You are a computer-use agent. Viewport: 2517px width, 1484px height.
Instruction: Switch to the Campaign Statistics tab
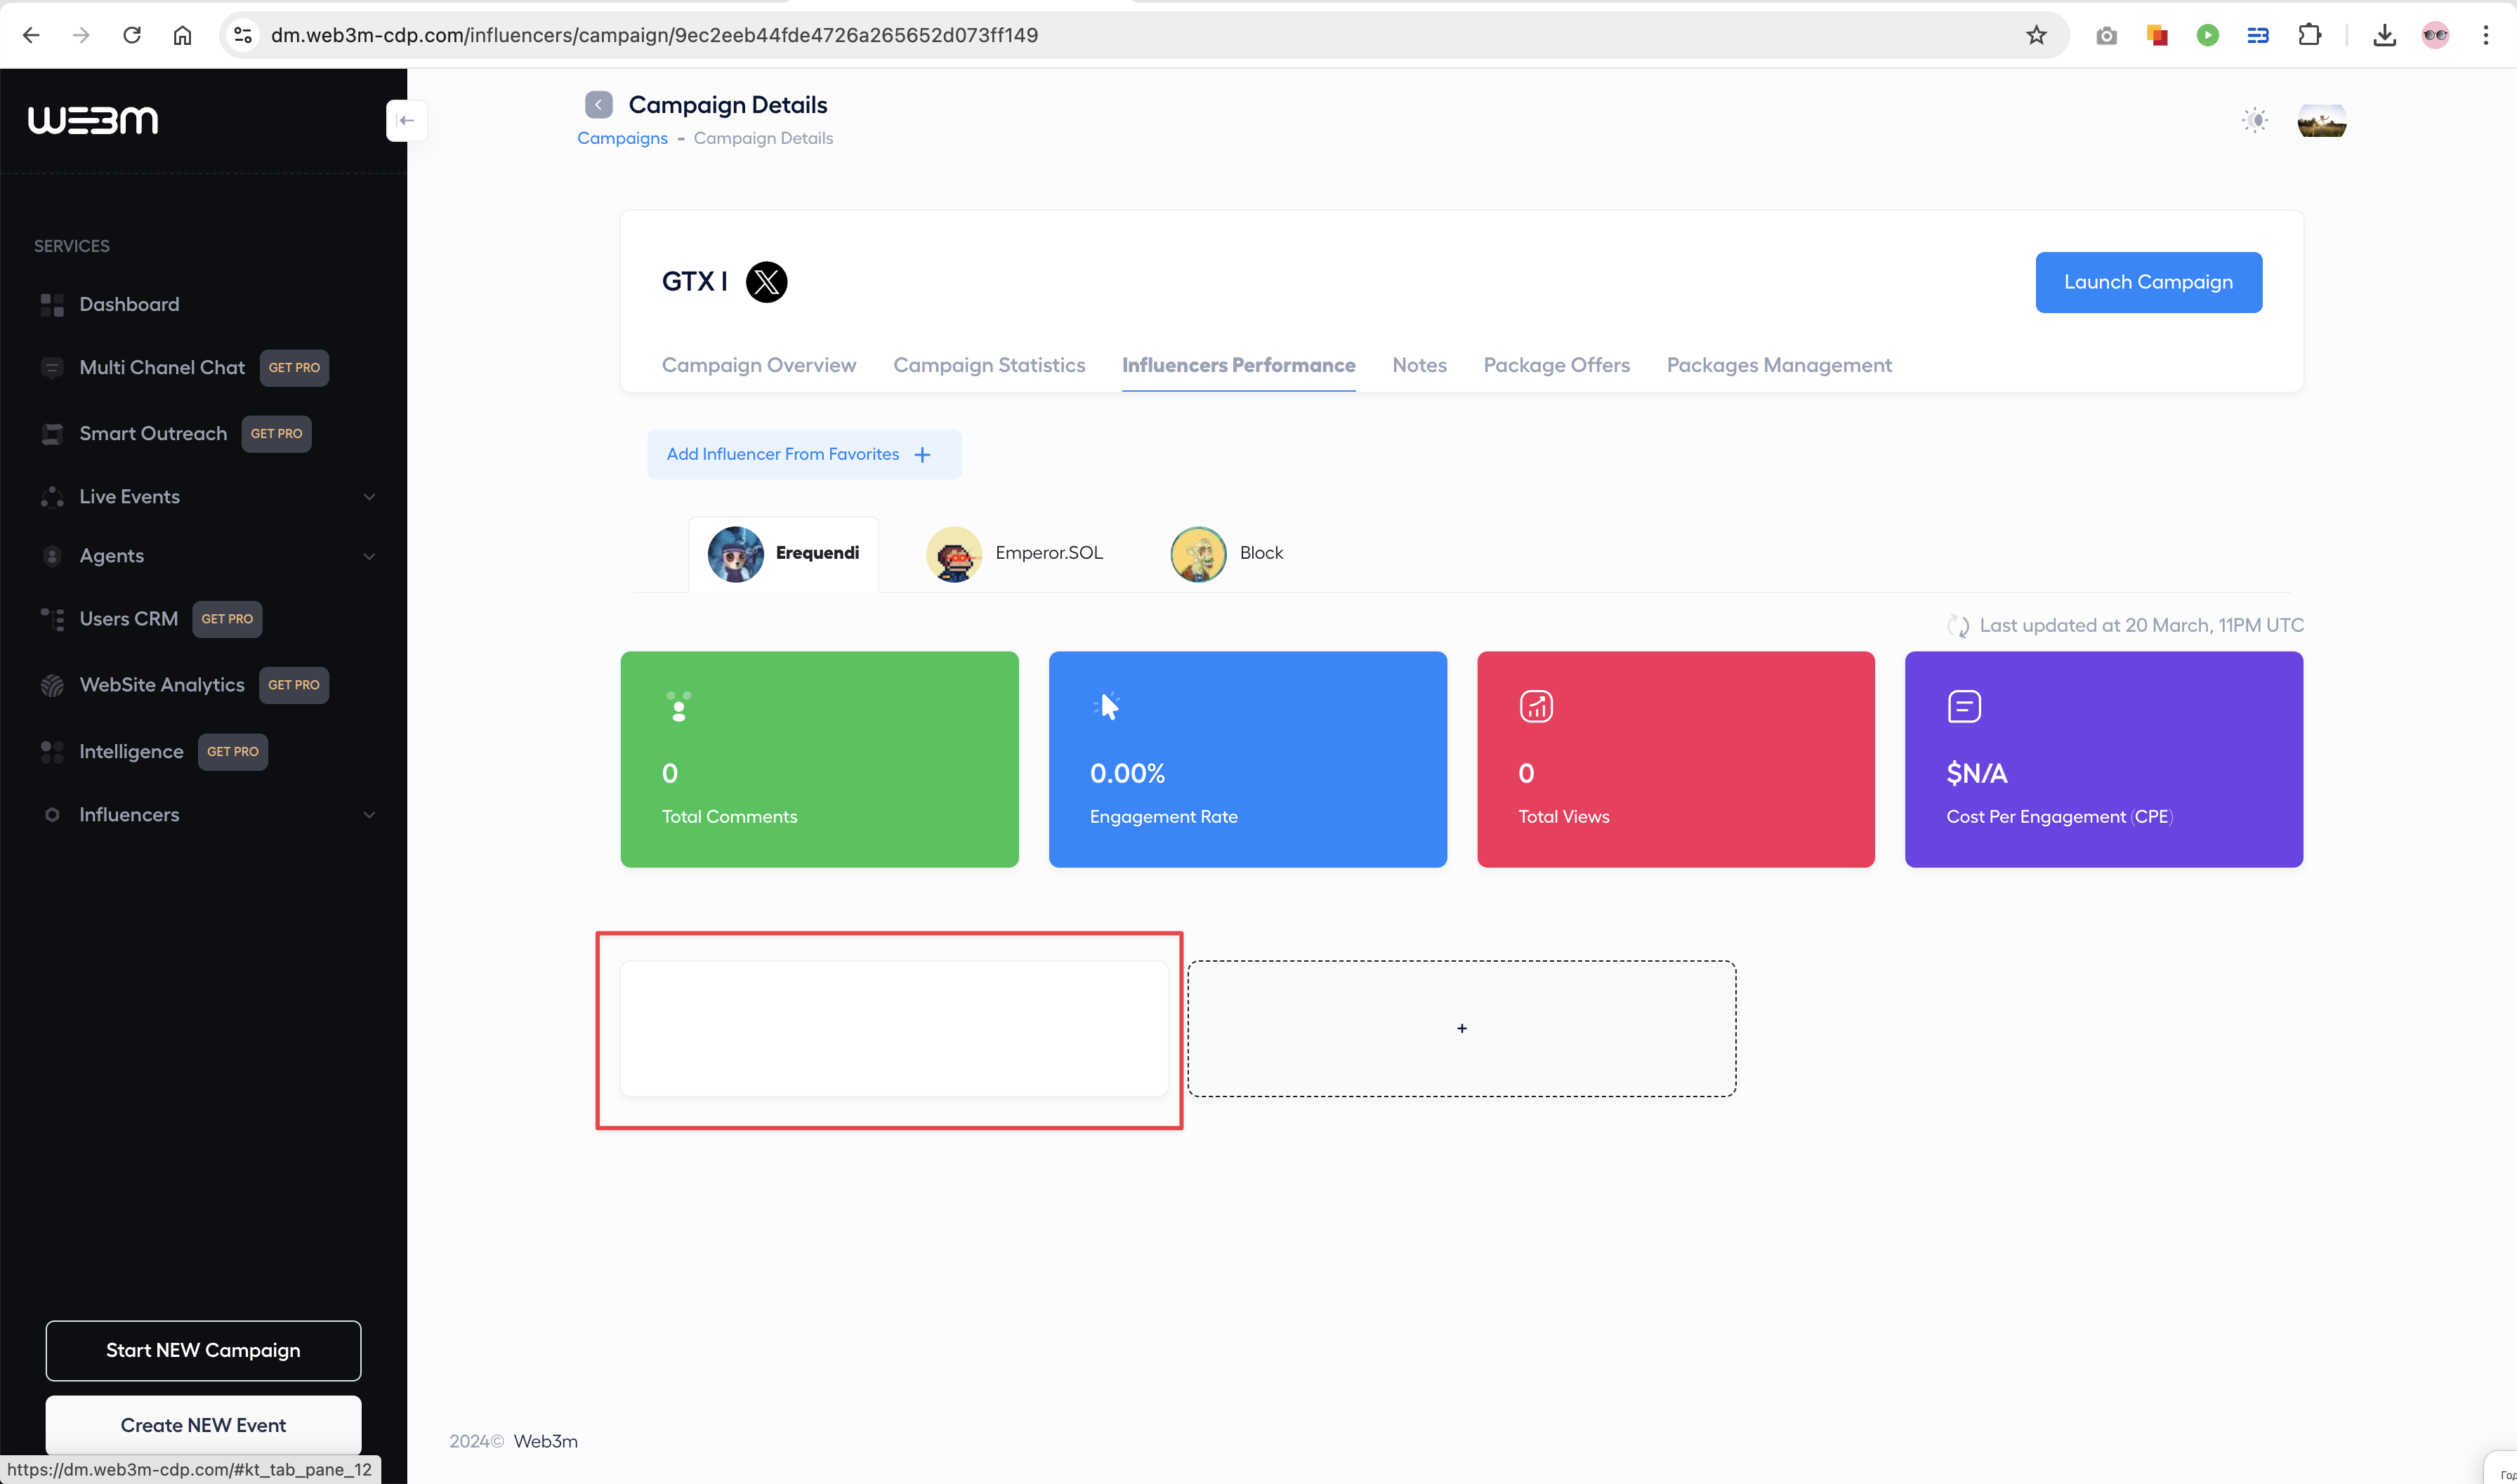(988, 365)
